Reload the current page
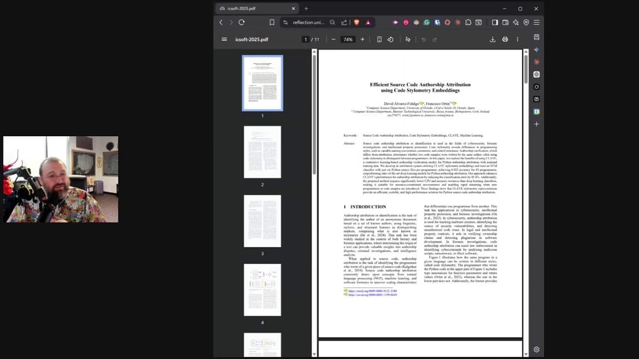 242,22
